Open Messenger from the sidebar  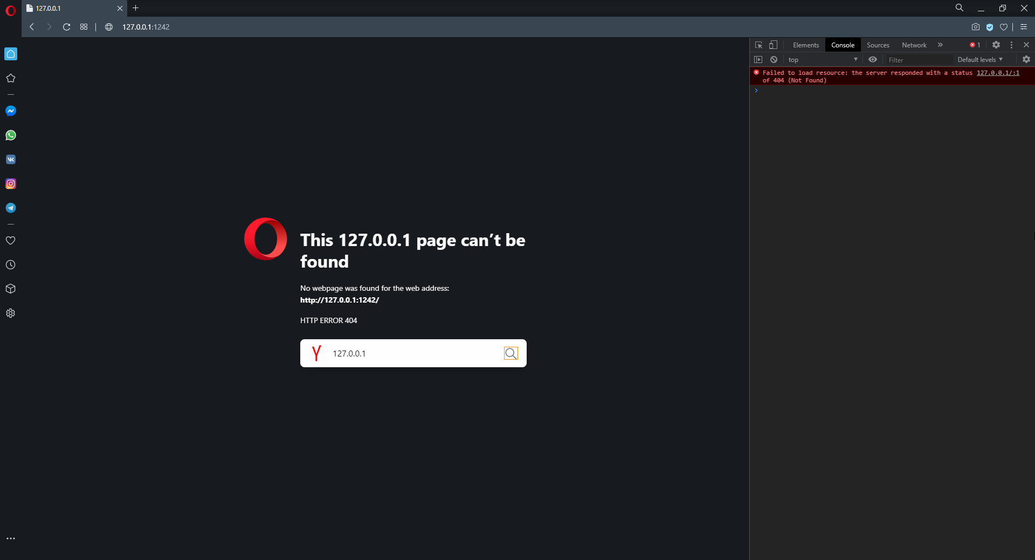[x=11, y=110]
